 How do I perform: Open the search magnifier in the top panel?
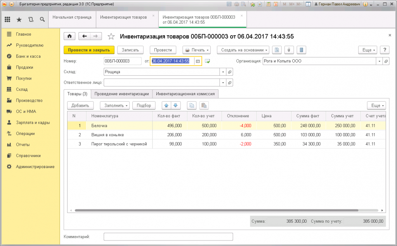coord(42,19)
